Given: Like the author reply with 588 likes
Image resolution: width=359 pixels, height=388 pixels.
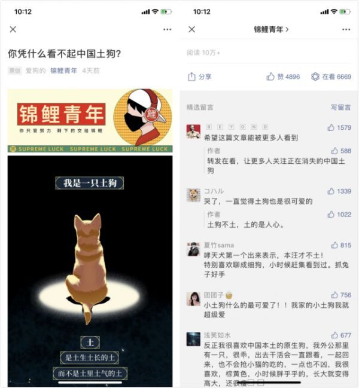Looking at the screenshot, I should click(341, 151).
